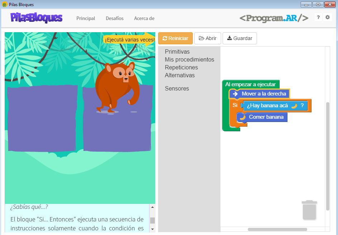Click the ¿Sabías qué...? heading
Viewport: 338px width, 235px height.
(x=29, y=207)
